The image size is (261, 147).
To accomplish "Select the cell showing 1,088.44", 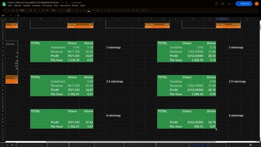I will [x=193, y=94].
